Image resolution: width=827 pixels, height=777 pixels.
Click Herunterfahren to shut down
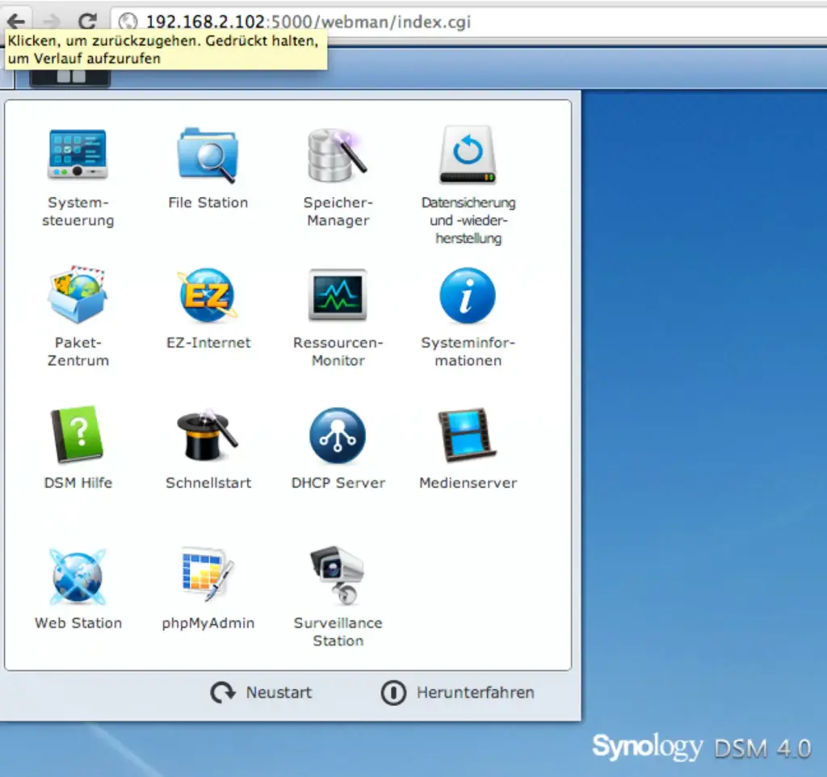(x=457, y=692)
